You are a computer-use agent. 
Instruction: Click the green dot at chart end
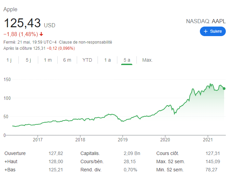[x=224, y=89]
